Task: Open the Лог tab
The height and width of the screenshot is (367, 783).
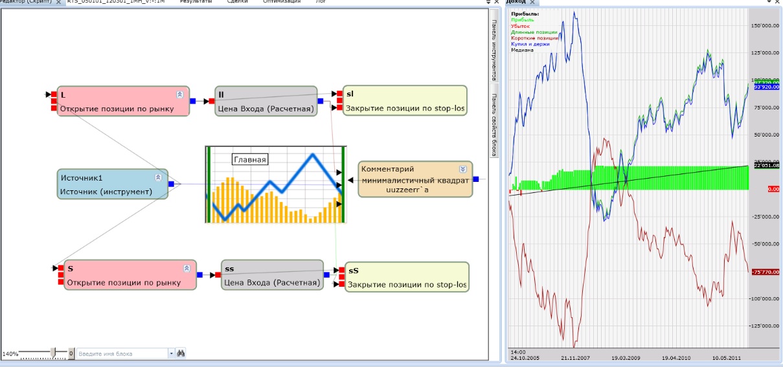Action: point(321,2)
